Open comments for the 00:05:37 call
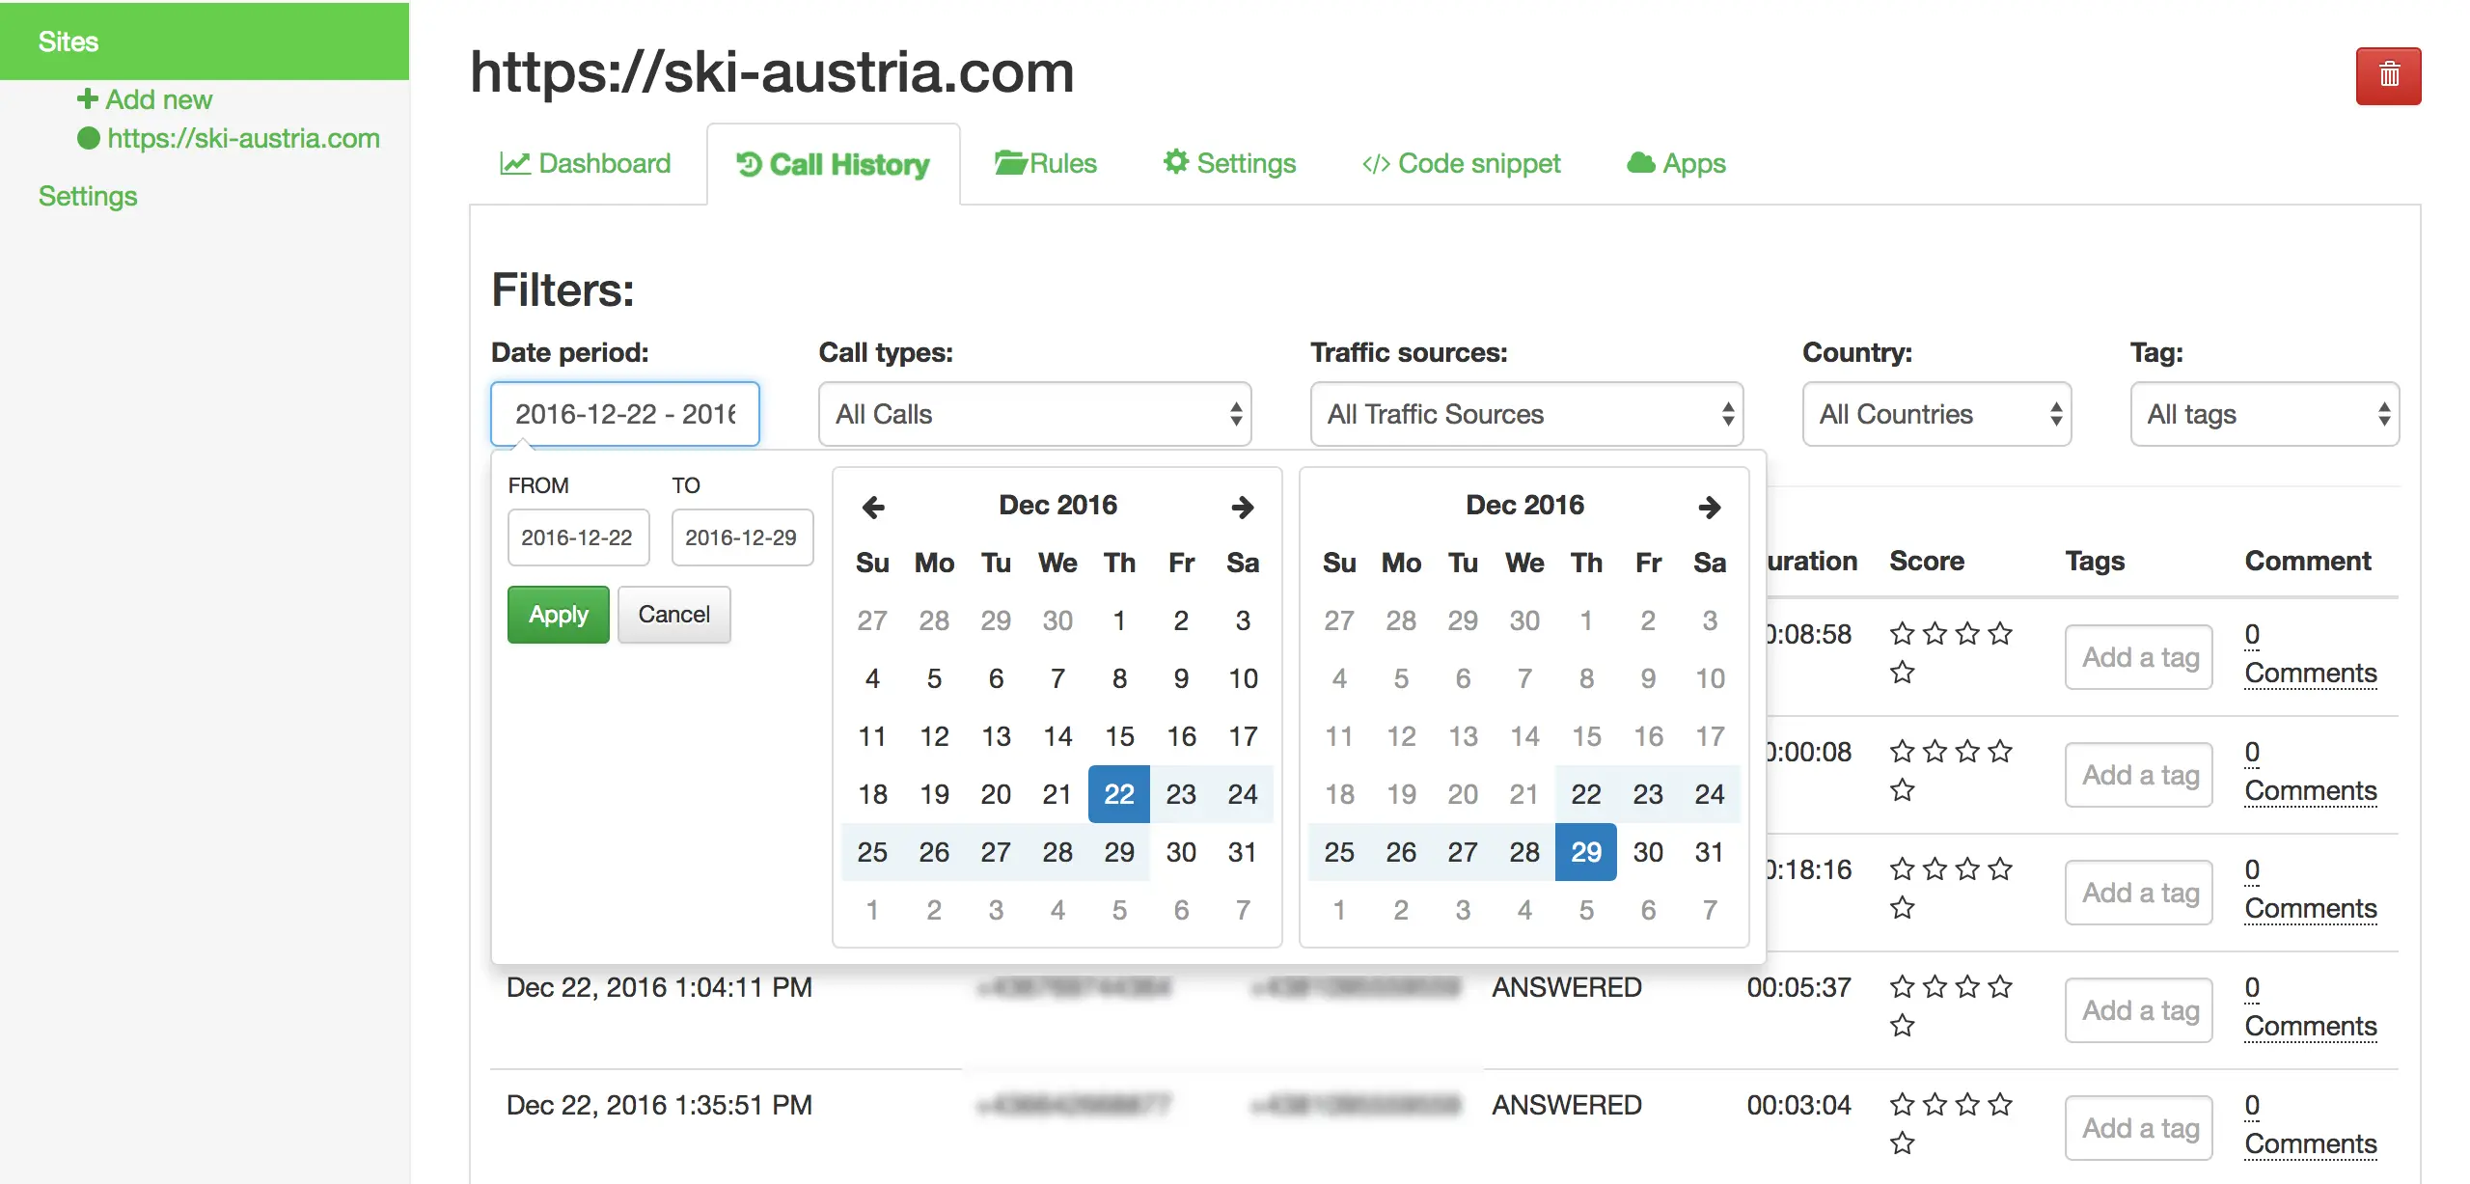Viewport: 2470px width, 1184px height. coord(2310,1006)
